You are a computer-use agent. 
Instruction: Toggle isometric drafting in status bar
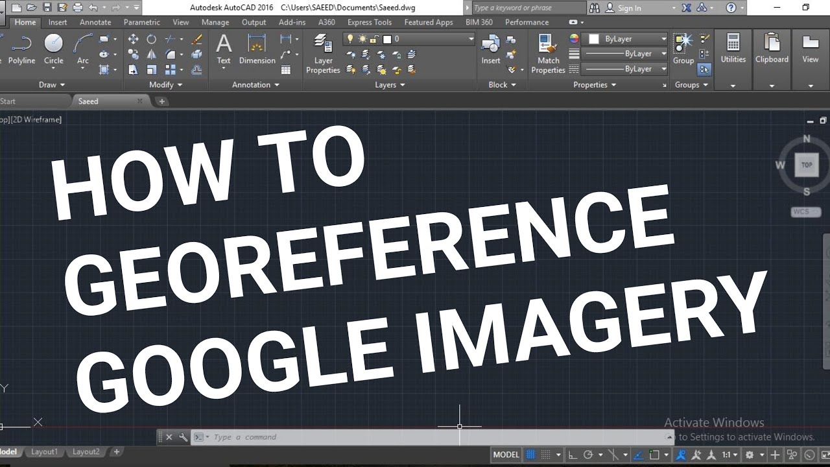[x=613, y=455]
